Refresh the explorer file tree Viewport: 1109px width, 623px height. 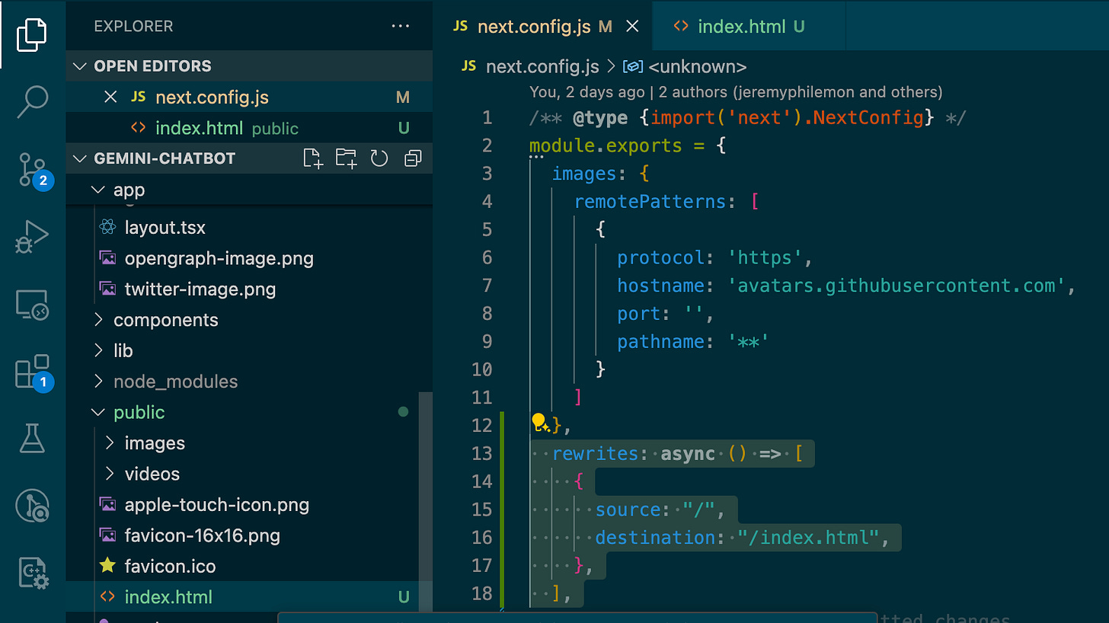point(379,158)
